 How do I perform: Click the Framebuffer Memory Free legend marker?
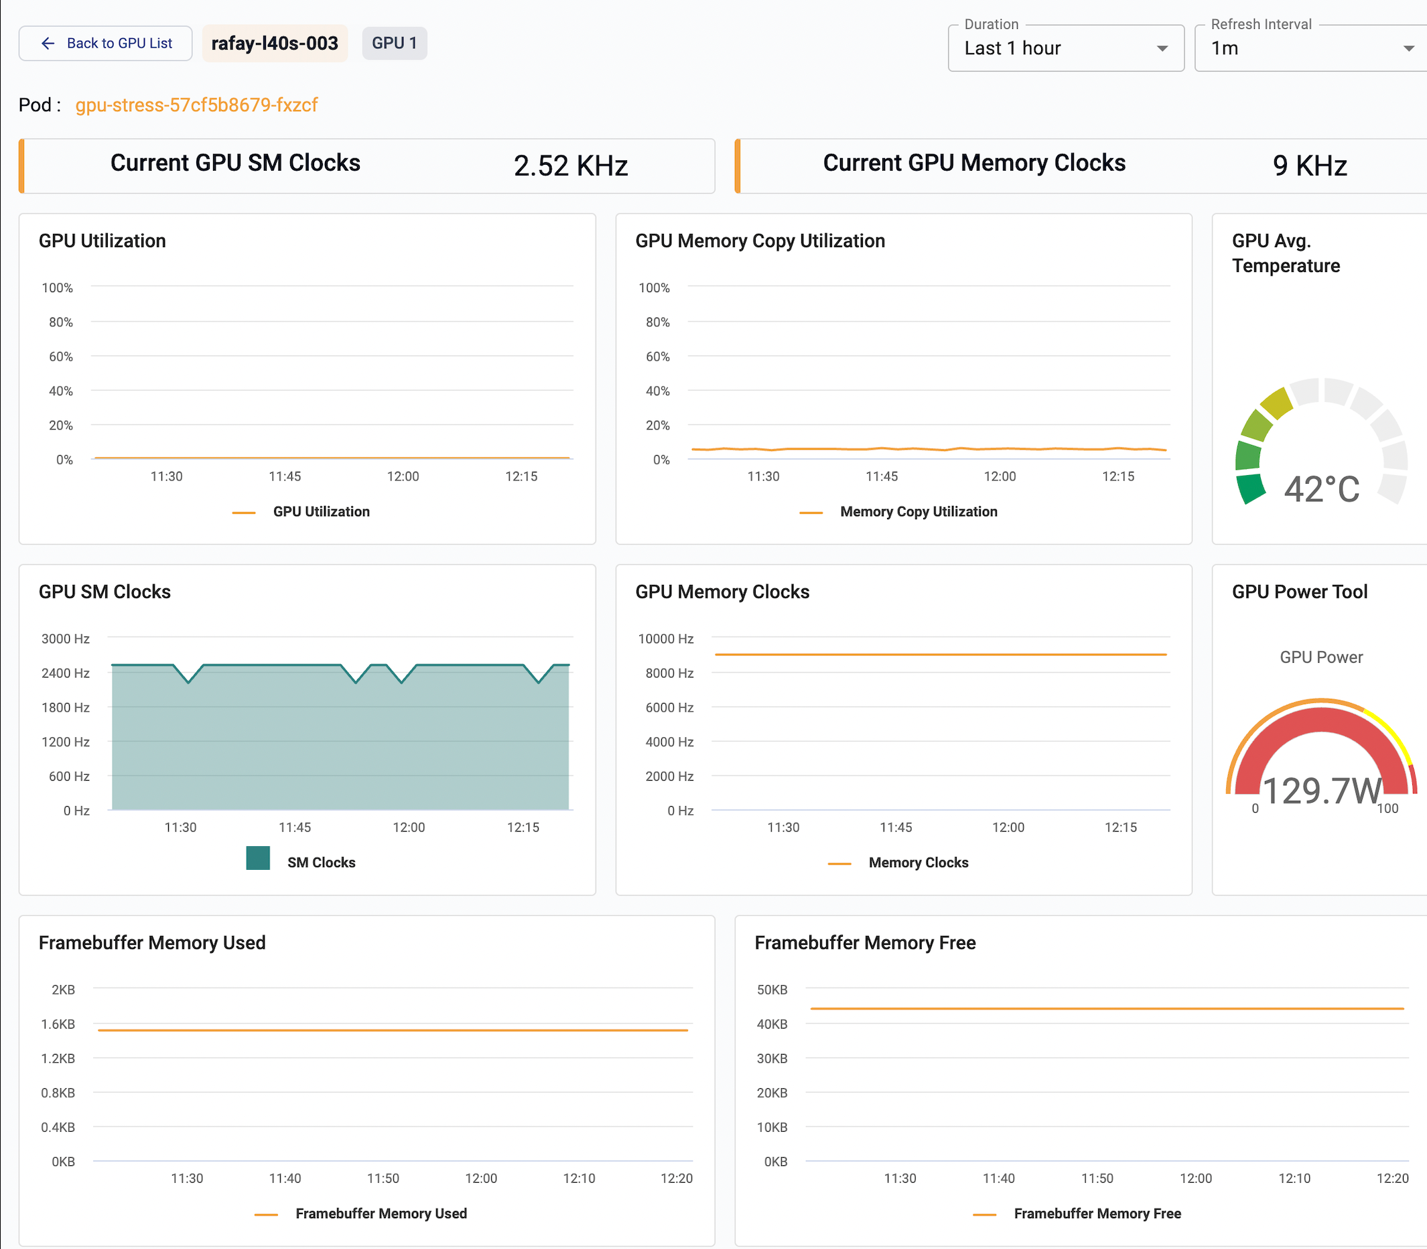(986, 1213)
